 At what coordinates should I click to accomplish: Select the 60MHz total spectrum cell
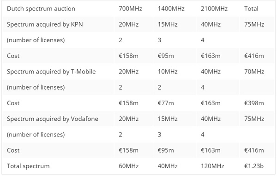pos(129,166)
